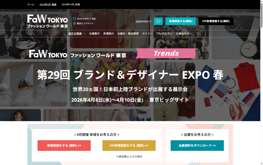
Task: Click the teal 出展資料をダウンロード button
Action: [x=197, y=146]
